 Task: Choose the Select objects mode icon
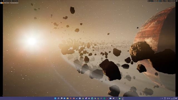(x=148, y=1)
